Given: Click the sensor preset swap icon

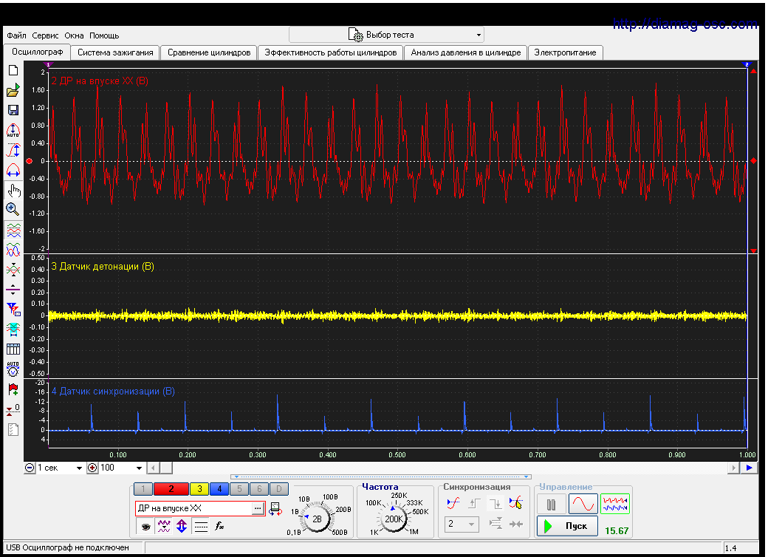Looking at the screenshot, I should (x=275, y=508).
